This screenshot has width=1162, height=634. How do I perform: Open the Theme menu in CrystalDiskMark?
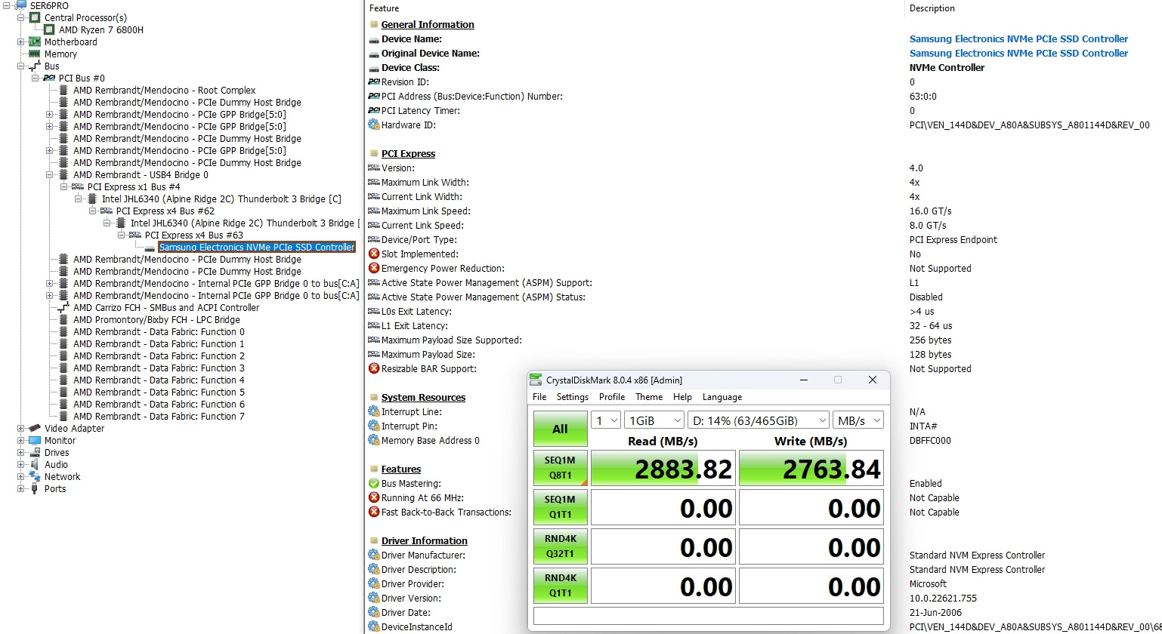(x=649, y=397)
